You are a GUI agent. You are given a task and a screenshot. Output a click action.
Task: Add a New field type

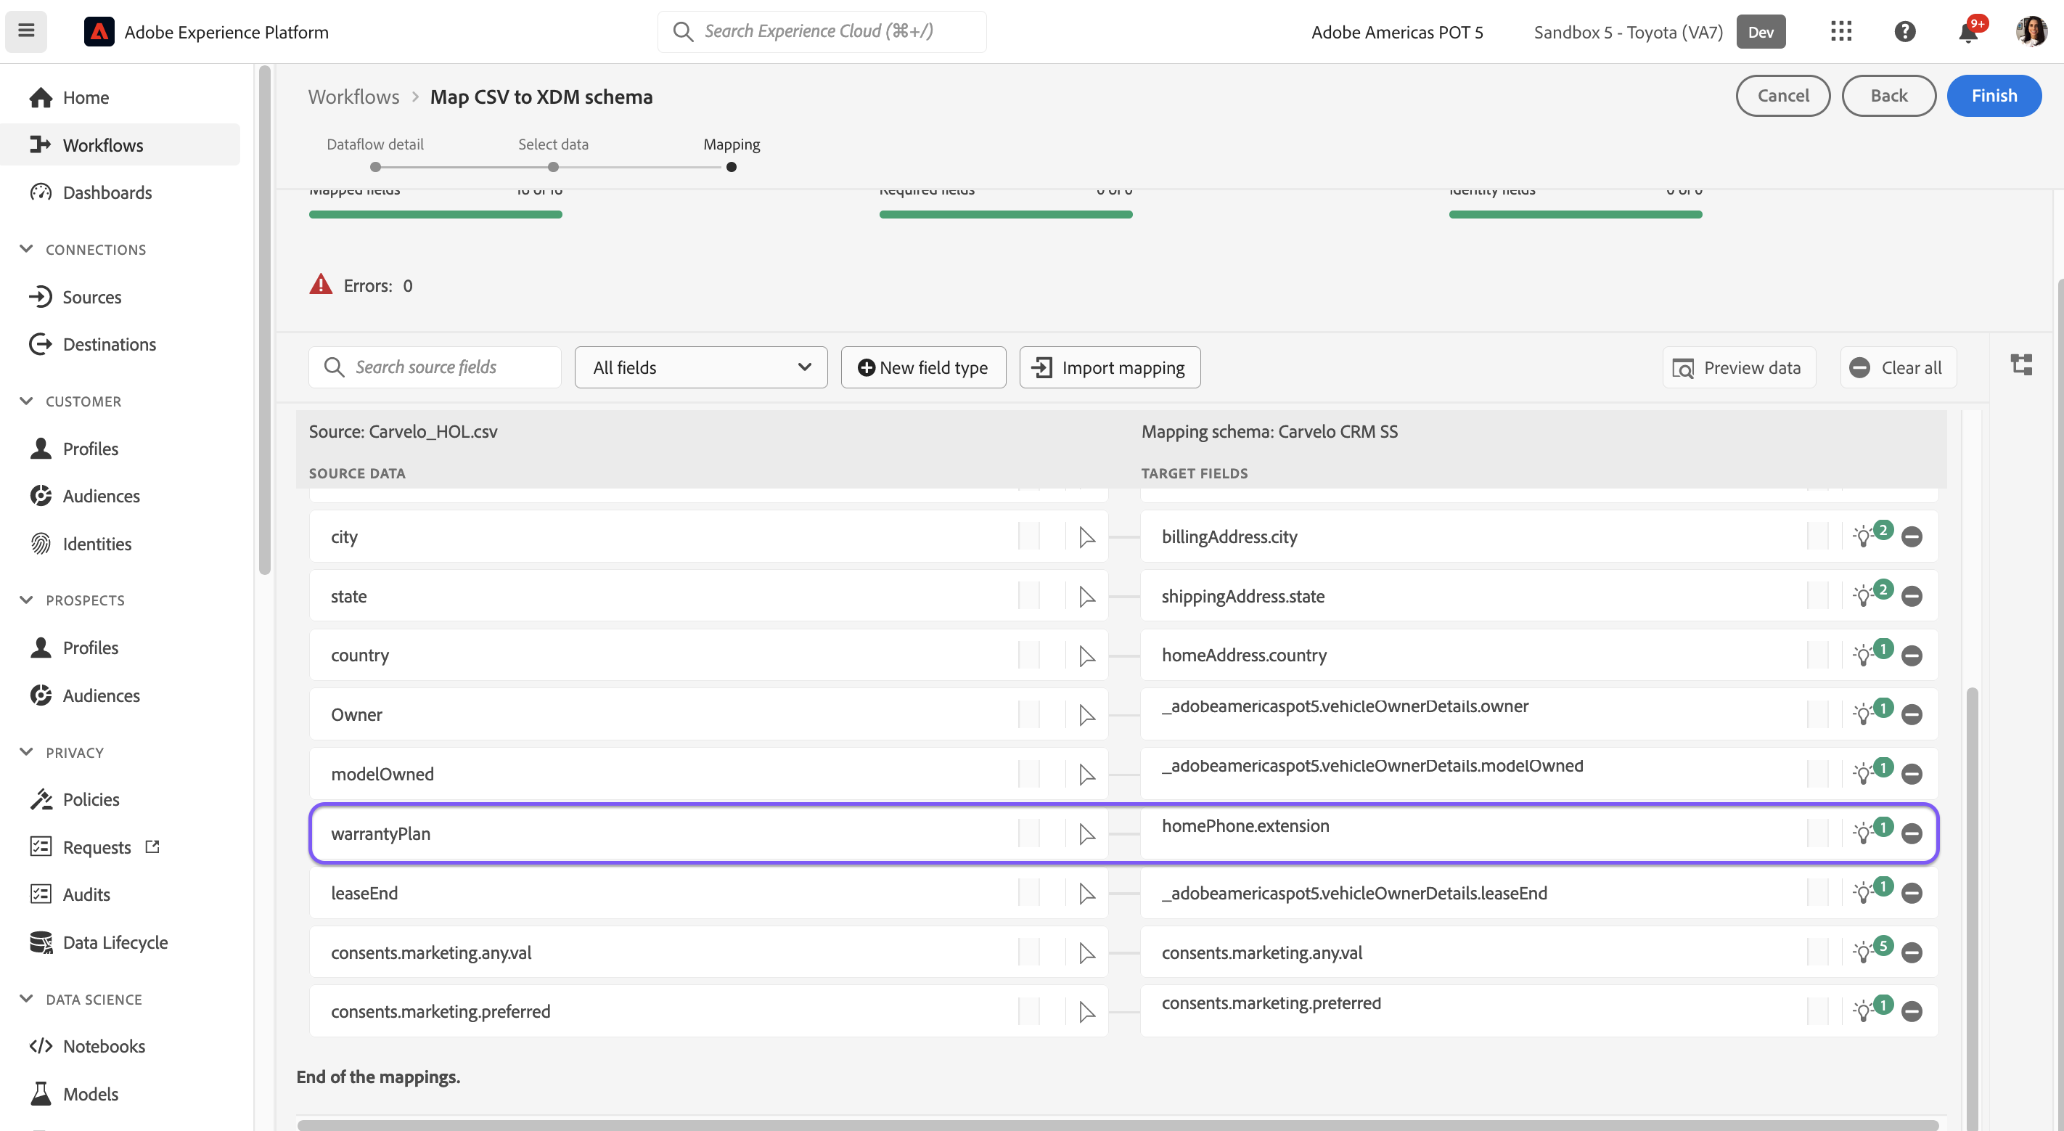pyautogui.click(x=923, y=367)
